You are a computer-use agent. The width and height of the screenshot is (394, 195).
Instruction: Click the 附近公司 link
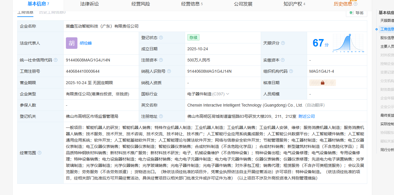tap(307, 116)
